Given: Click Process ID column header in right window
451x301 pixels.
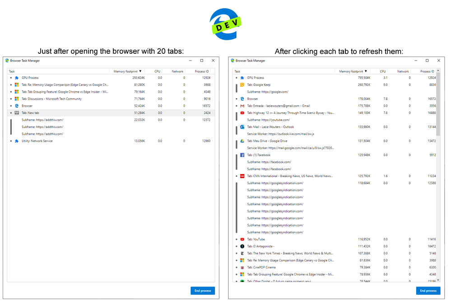Looking at the screenshot, I should coord(423,71).
